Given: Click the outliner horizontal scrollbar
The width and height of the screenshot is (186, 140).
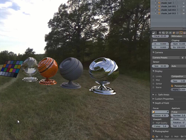Looking at the screenshot, I should pos(167,28).
